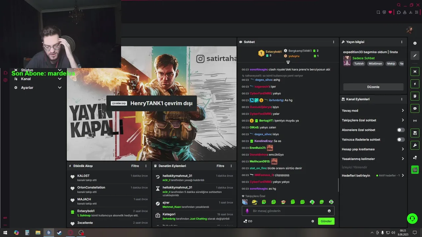Click the Müslüman tag chip
422x237 pixels.
[375, 64]
